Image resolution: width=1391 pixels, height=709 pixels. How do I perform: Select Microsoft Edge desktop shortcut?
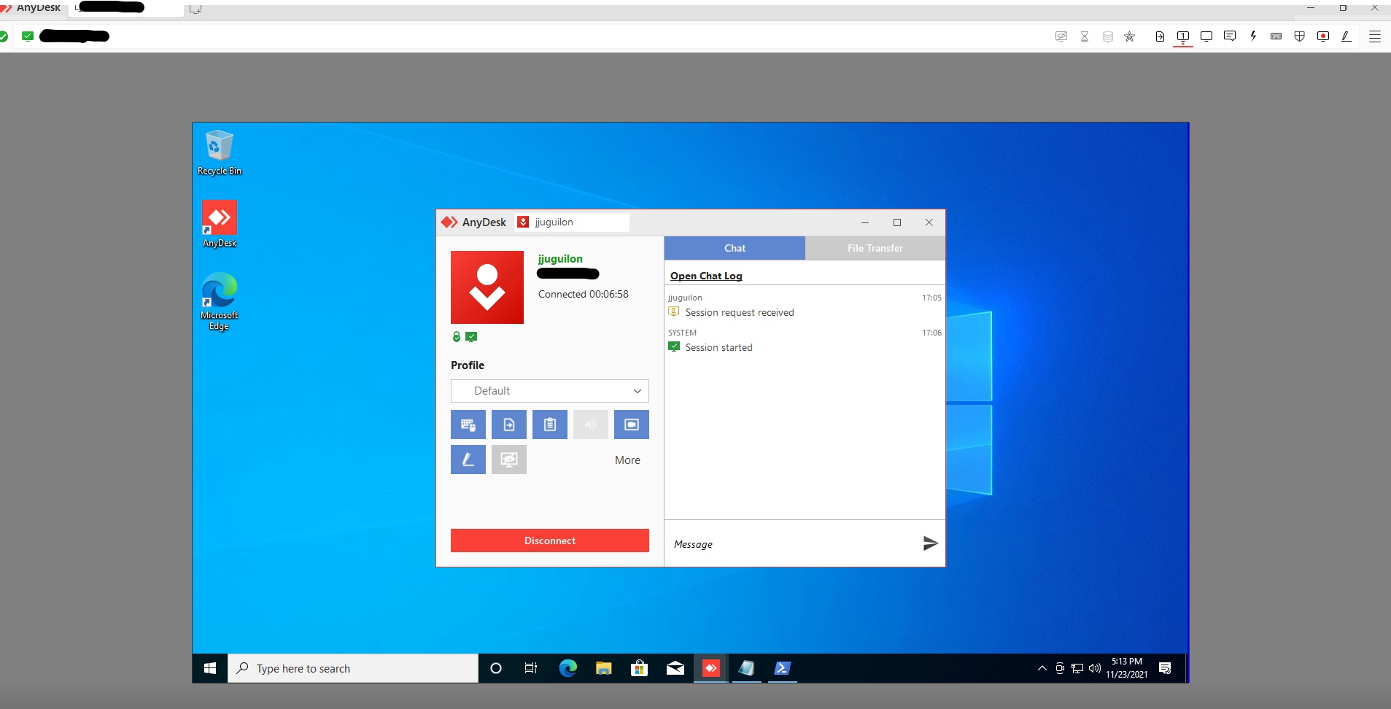pyautogui.click(x=220, y=301)
